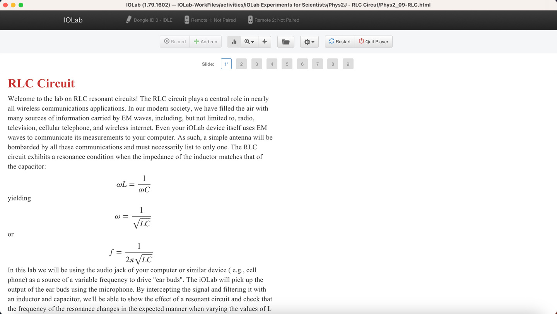Go to slide 2
Viewport: 557px width, 314px height.
(x=241, y=64)
